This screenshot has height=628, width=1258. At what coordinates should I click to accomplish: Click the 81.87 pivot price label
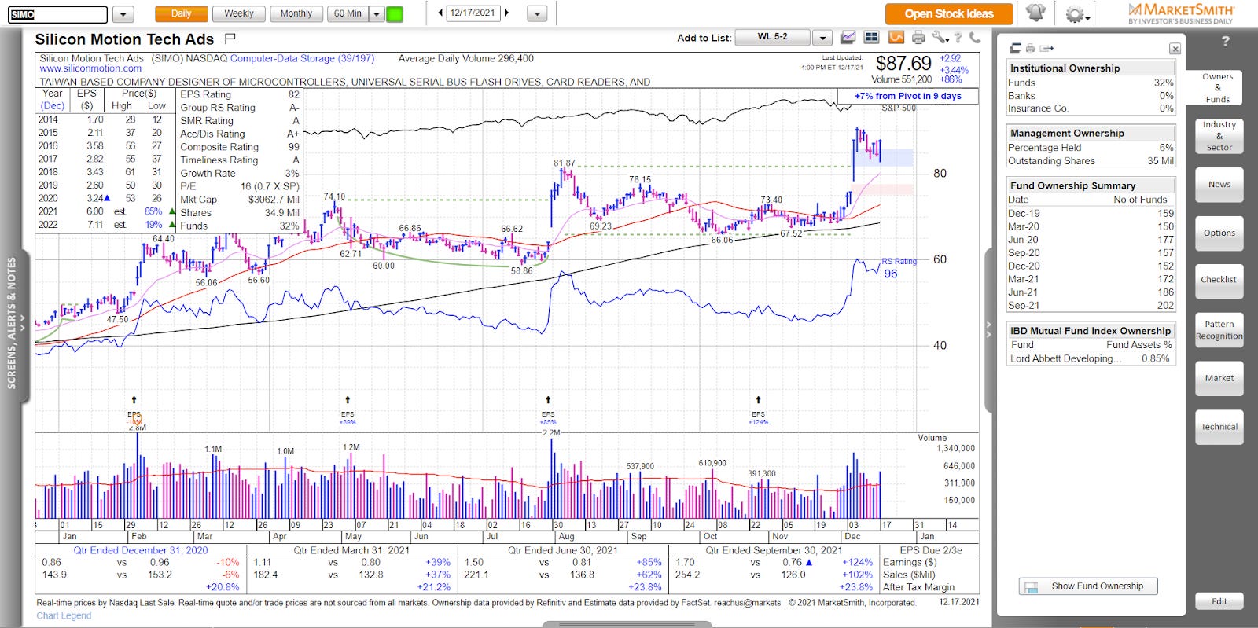pyautogui.click(x=564, y=163)
